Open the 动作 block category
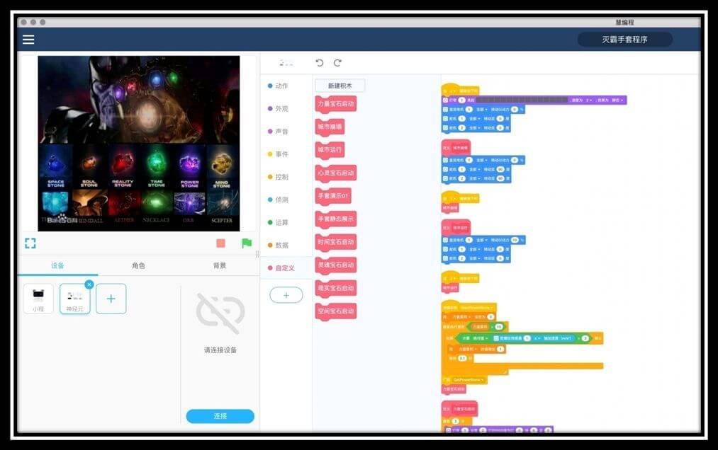Screen dimensions: 718x450 278,86
